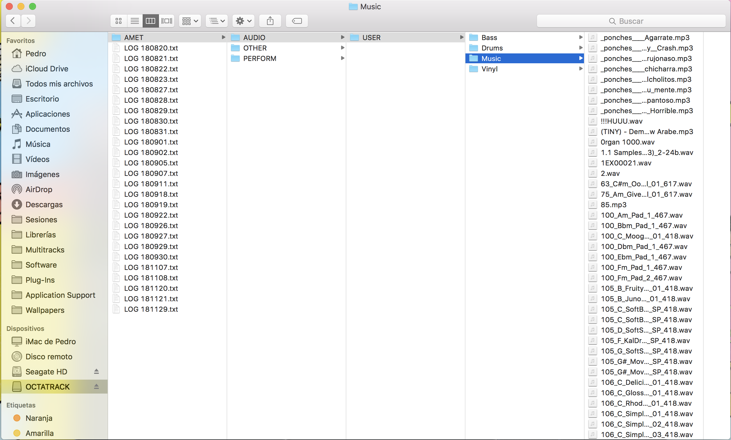The width and height of the screenshot is (731, 440).
Task: Select the Naranja orange tag
Action: tap(39, 418)
